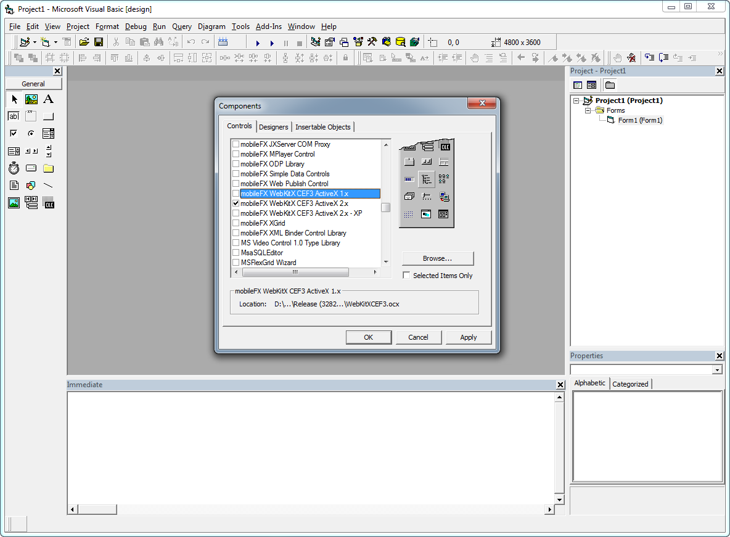Click the Find binoculars icon
The width and height of the screenshot is (730, 537).
(x=158, y=43)
